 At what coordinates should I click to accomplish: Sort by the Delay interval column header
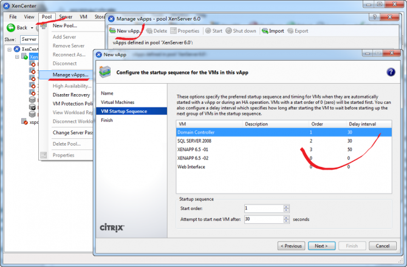(369, 124)
